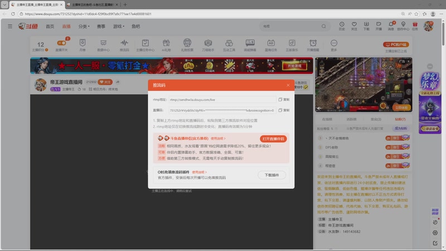Copy the rtmp地址 with its 复制 icon
The width and height of the screenshot is (446, 251).
284,100
